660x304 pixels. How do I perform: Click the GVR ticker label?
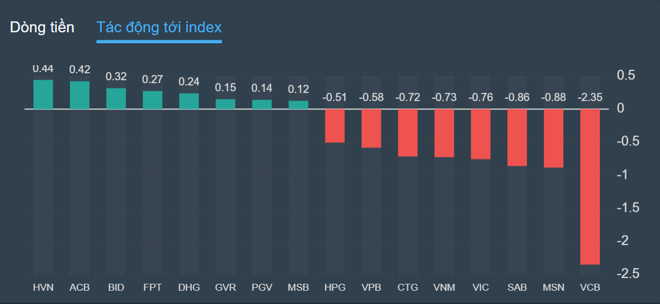(225, 287)
